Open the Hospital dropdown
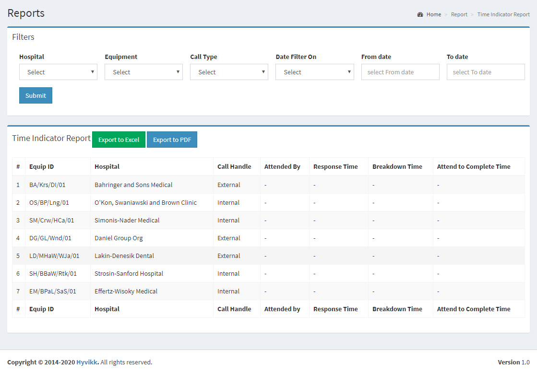Image resolution: width=537 pixels, height=374 pixels. (x=58, y=72)
